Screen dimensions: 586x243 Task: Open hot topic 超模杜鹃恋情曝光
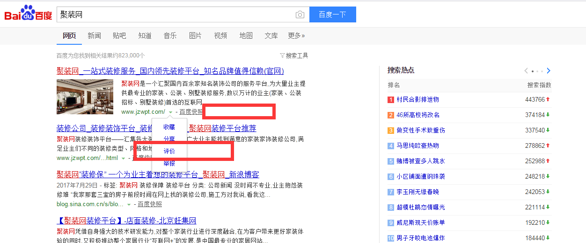[x=421, y=208]
